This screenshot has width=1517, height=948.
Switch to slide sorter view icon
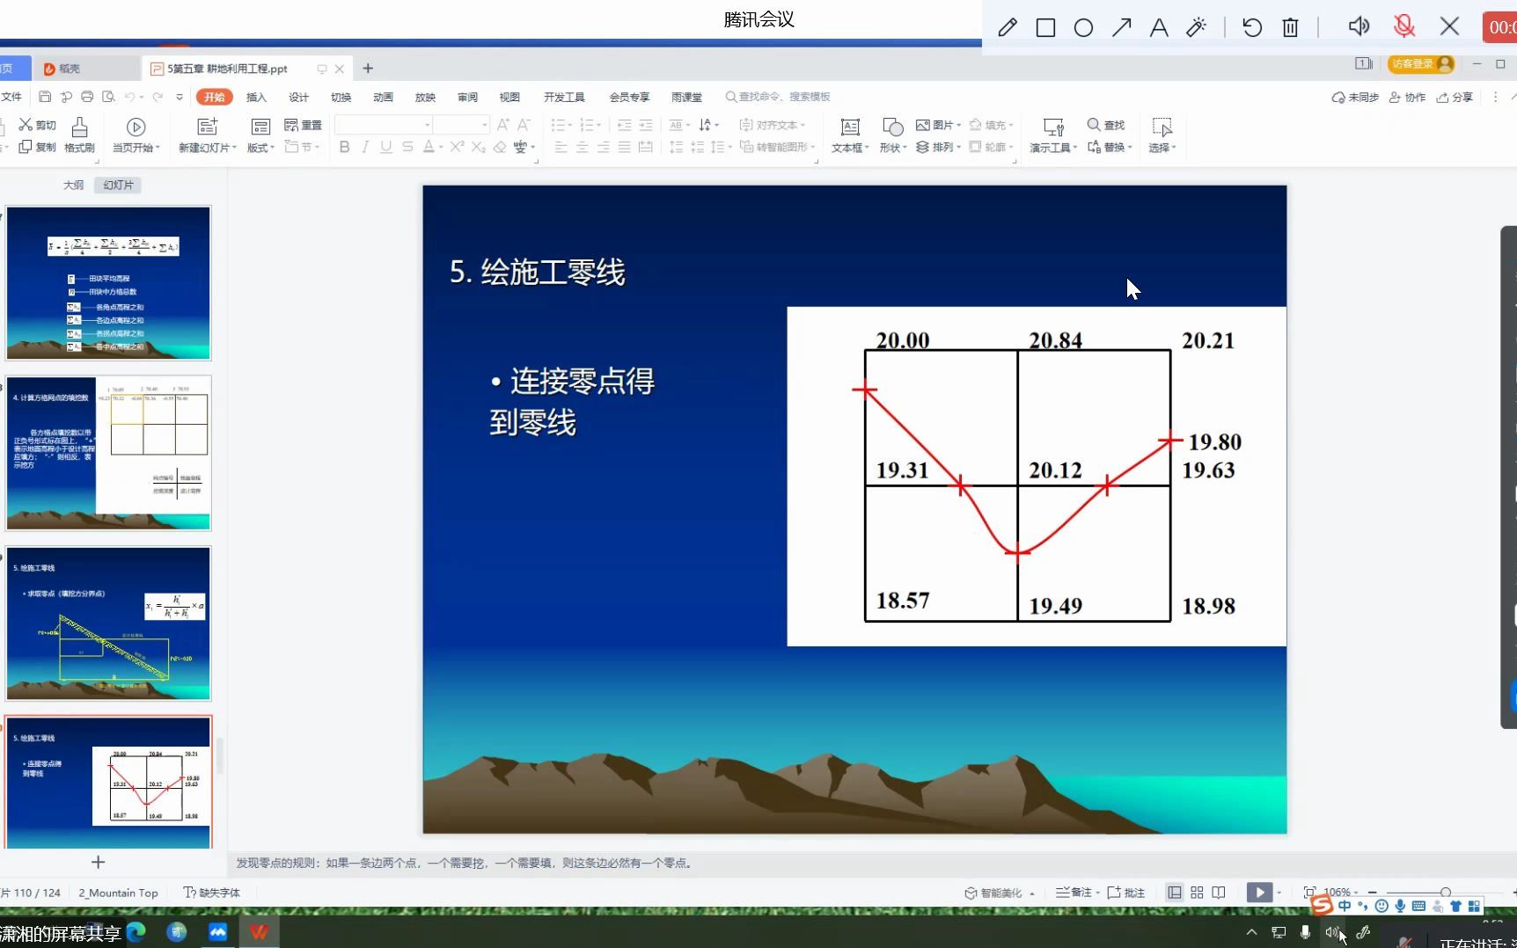click(x=1197, y=892)
